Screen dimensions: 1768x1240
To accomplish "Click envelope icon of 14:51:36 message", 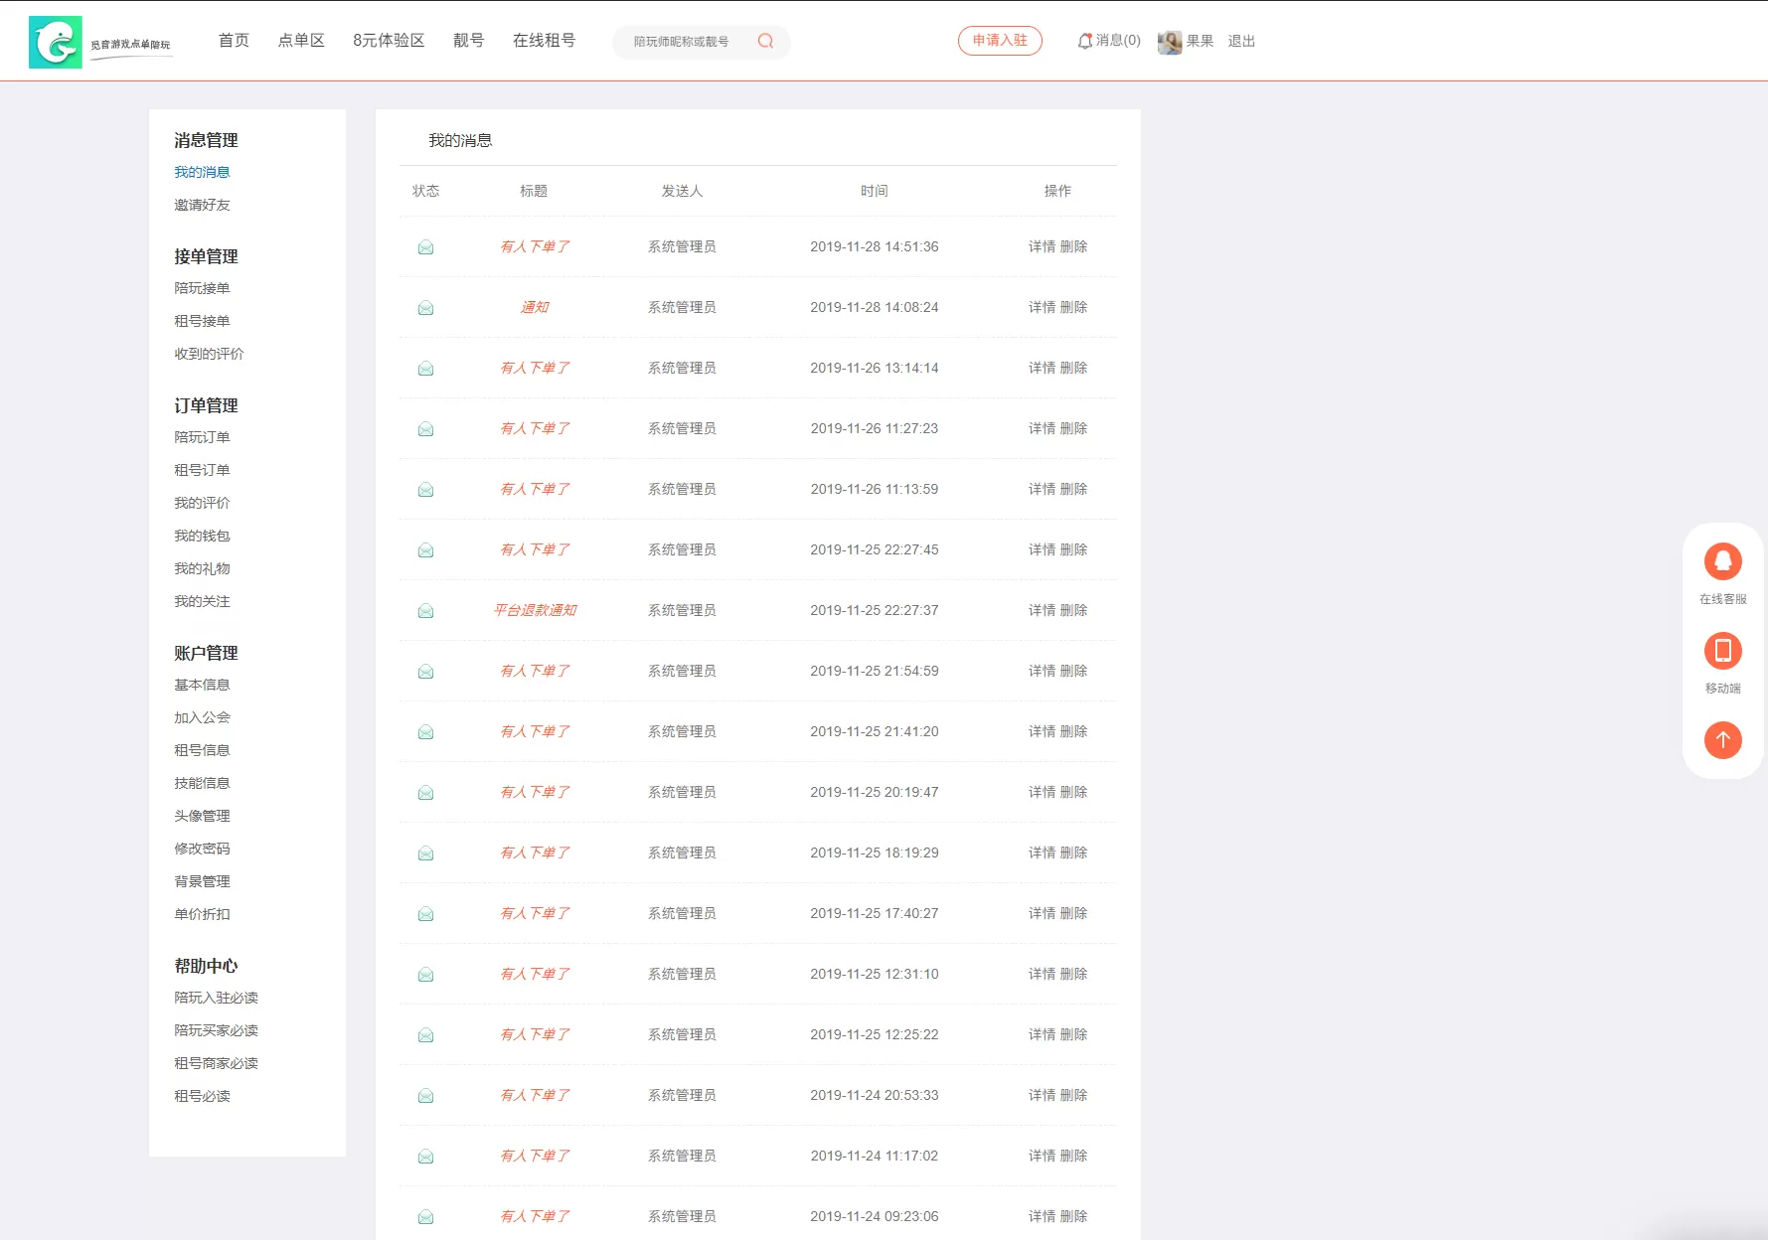I will (425, 247).
